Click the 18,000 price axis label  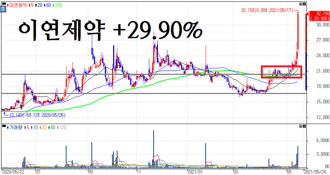323,86
